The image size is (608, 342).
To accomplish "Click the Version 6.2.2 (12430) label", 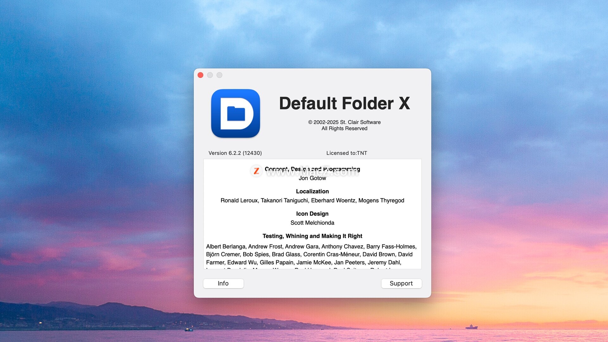I will pyautogui.click(x=235, y=153).
